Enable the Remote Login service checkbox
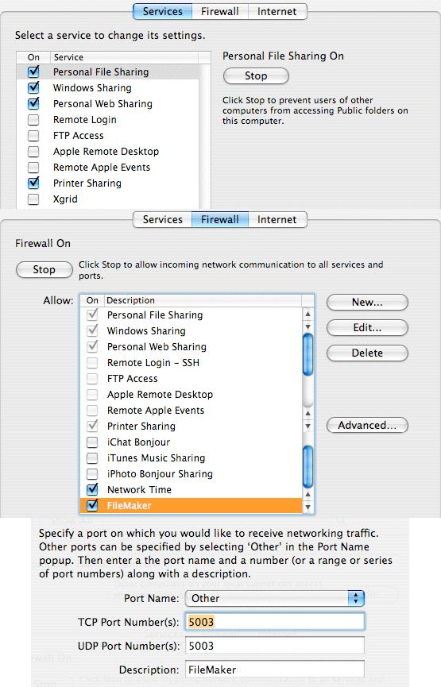Screen dimensions: 441x687 [33, 120]
